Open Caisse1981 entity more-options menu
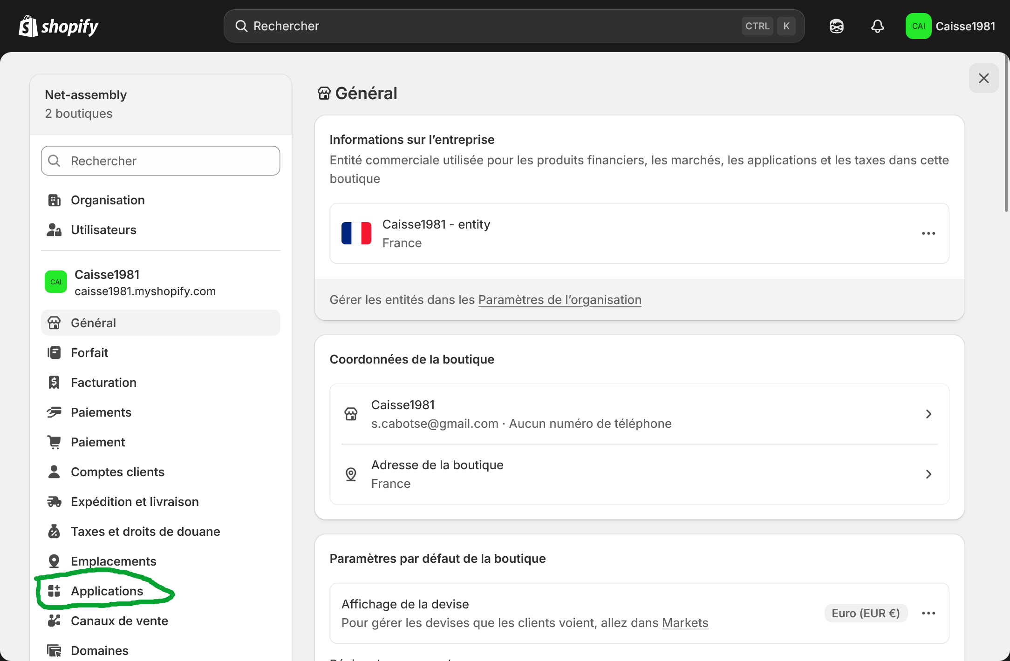The height and width of the screenshot is (661, 1010). tap(928, 233)
